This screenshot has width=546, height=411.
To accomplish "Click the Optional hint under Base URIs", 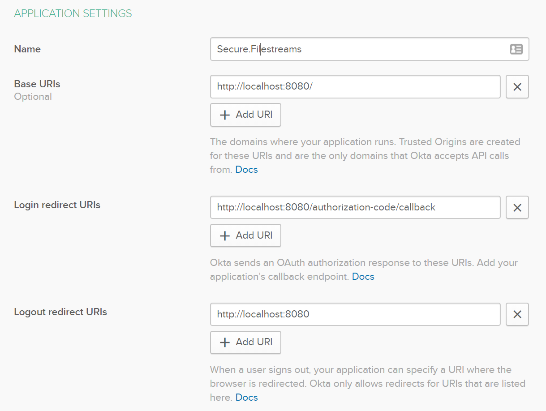I will tap(33, 97).
